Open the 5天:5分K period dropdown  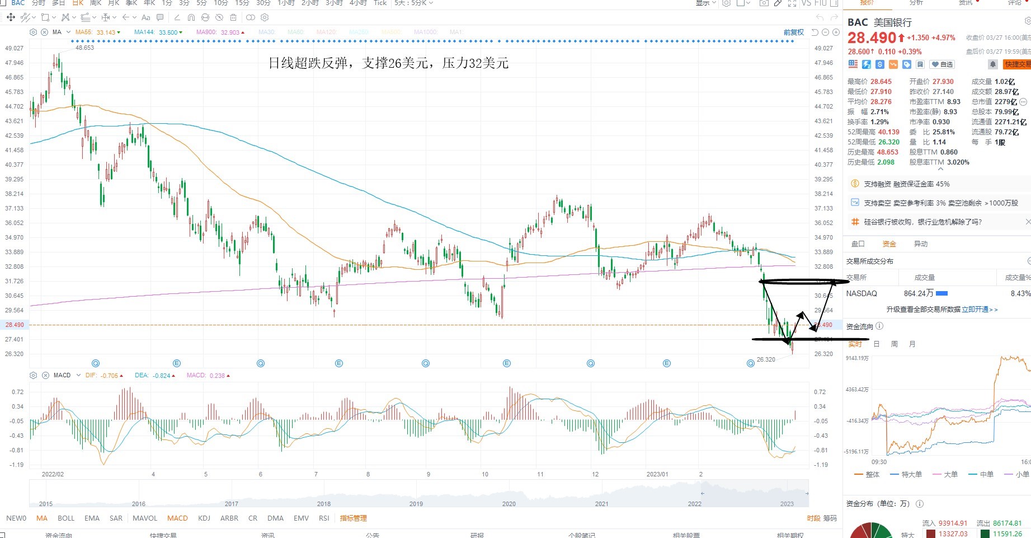point(414,3)
